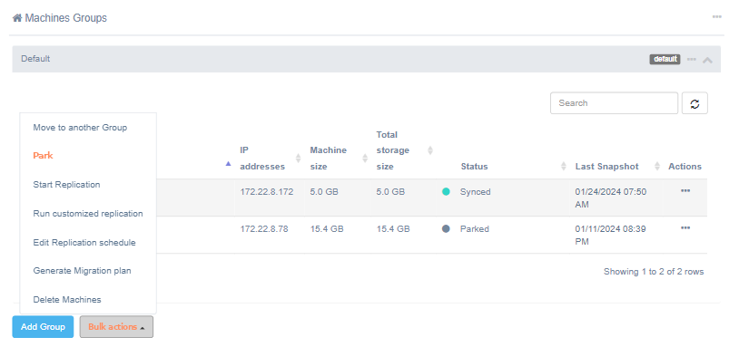Viewport: 729px width, 347px height.
Task: Choose Park from Bulk actions menu
Action: (43, 156)
